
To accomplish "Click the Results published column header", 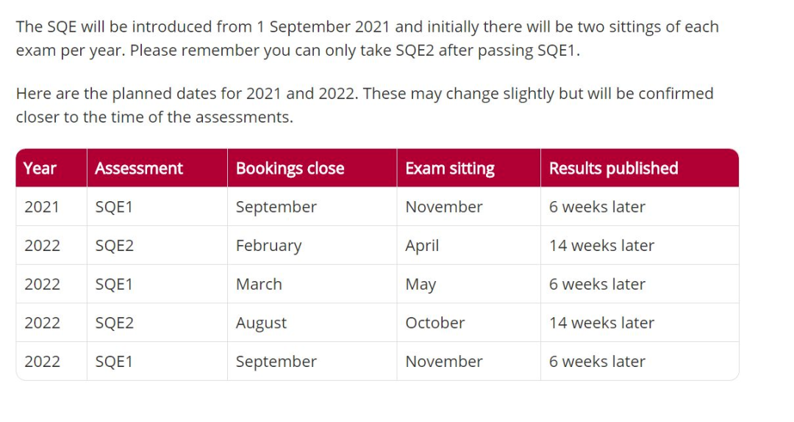I will 613,168.
